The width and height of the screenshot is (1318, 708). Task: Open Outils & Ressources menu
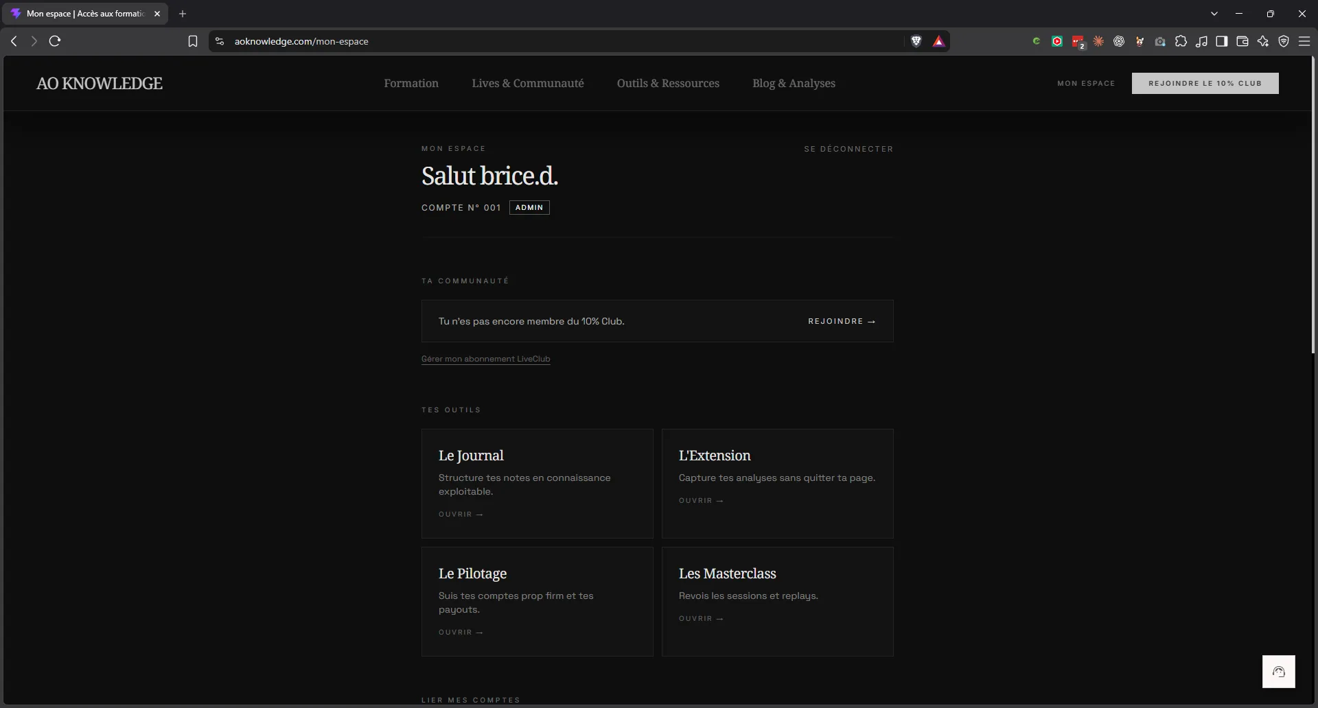pos(668,83)
